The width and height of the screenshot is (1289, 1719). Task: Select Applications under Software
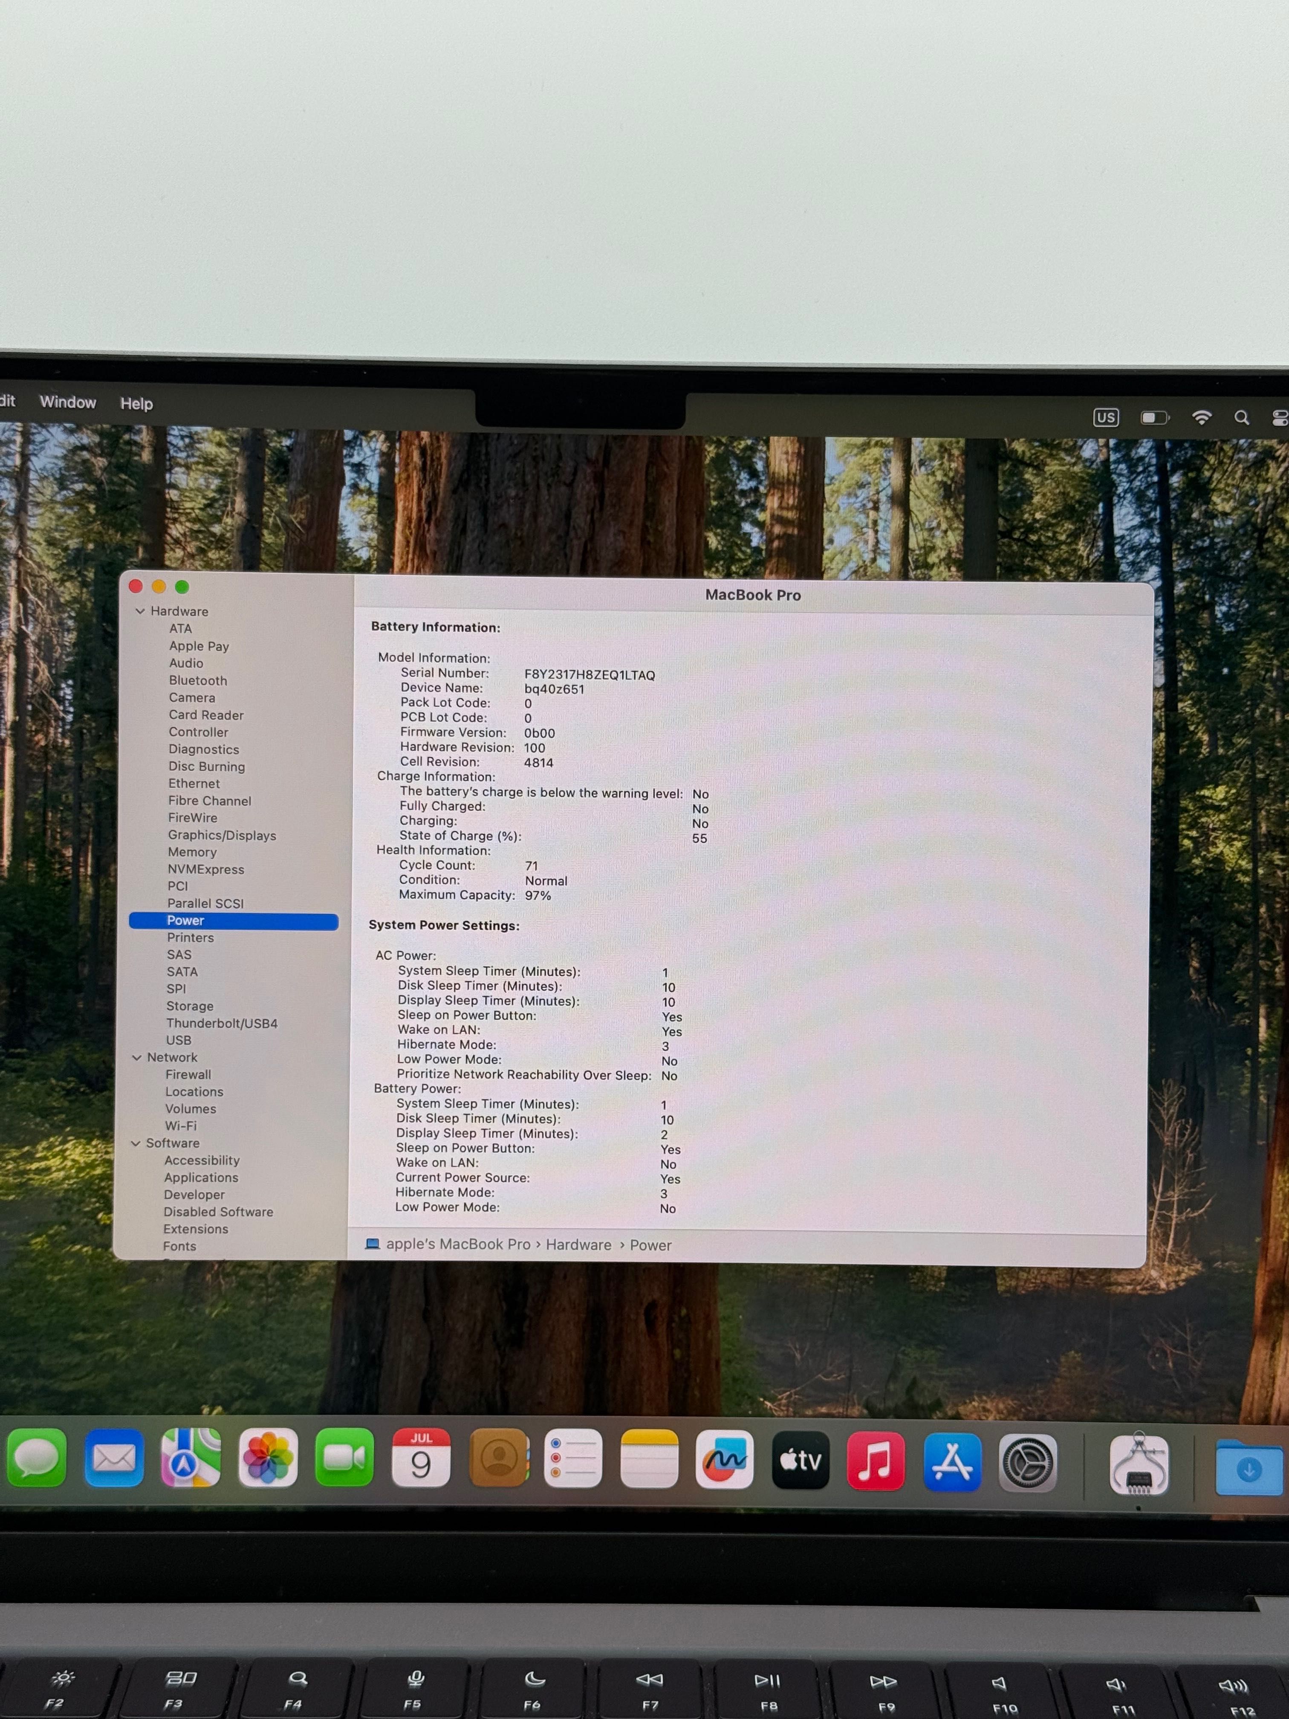[x=201, y=1178]
